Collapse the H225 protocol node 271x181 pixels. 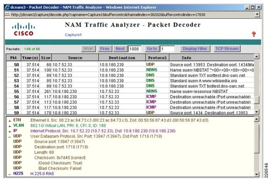coord(10,174)
